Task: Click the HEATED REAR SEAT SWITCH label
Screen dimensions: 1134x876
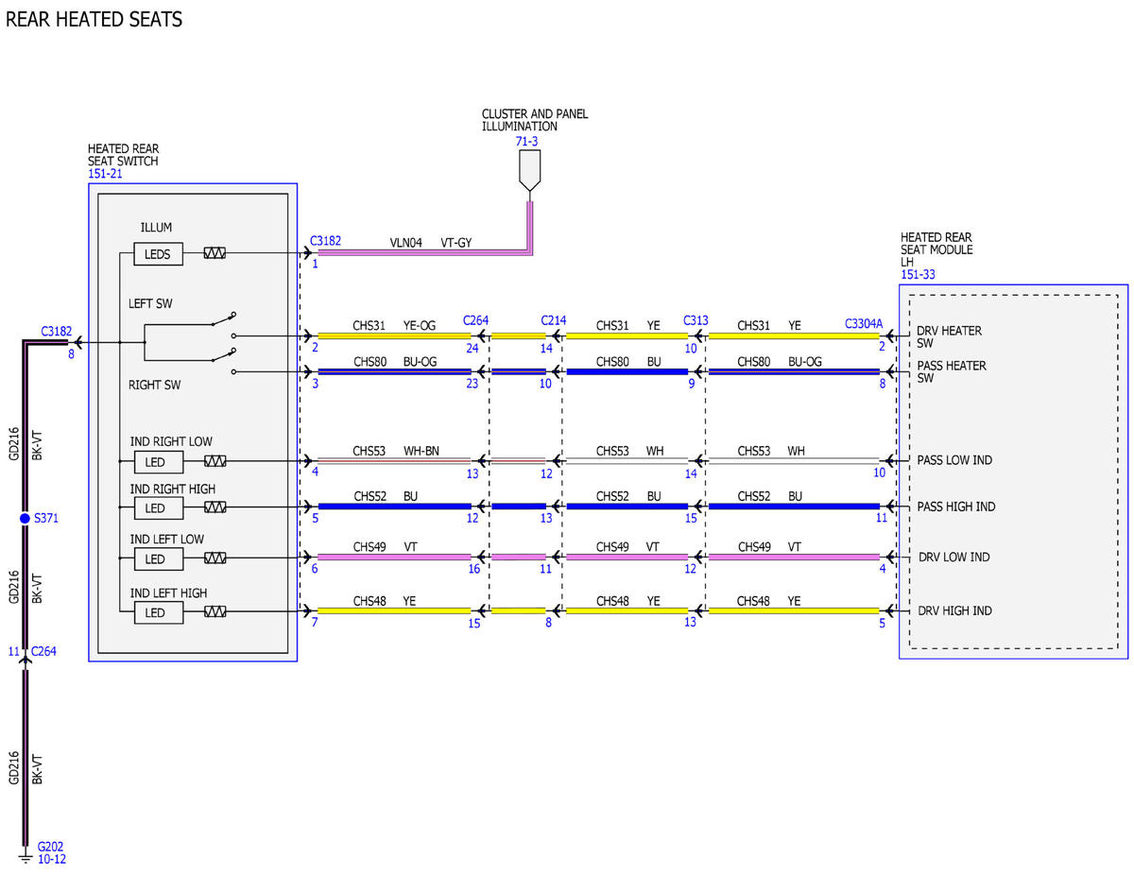Action: 123,155
